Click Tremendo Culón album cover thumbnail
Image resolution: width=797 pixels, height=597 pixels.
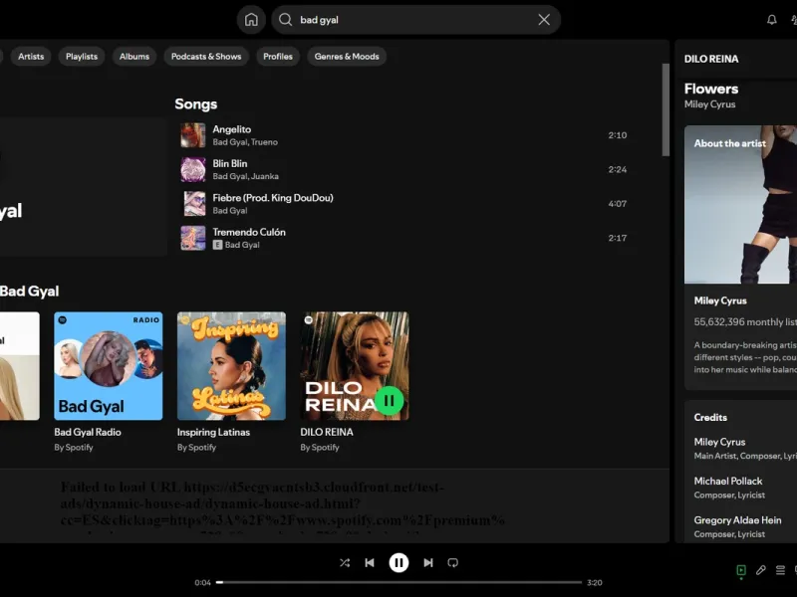point(193,238)
